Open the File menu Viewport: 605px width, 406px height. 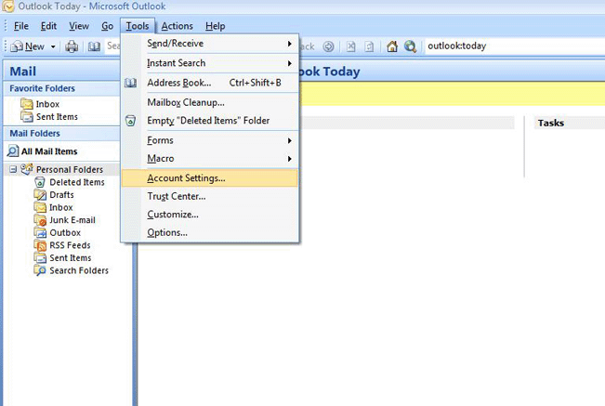(x=20, y=26)
